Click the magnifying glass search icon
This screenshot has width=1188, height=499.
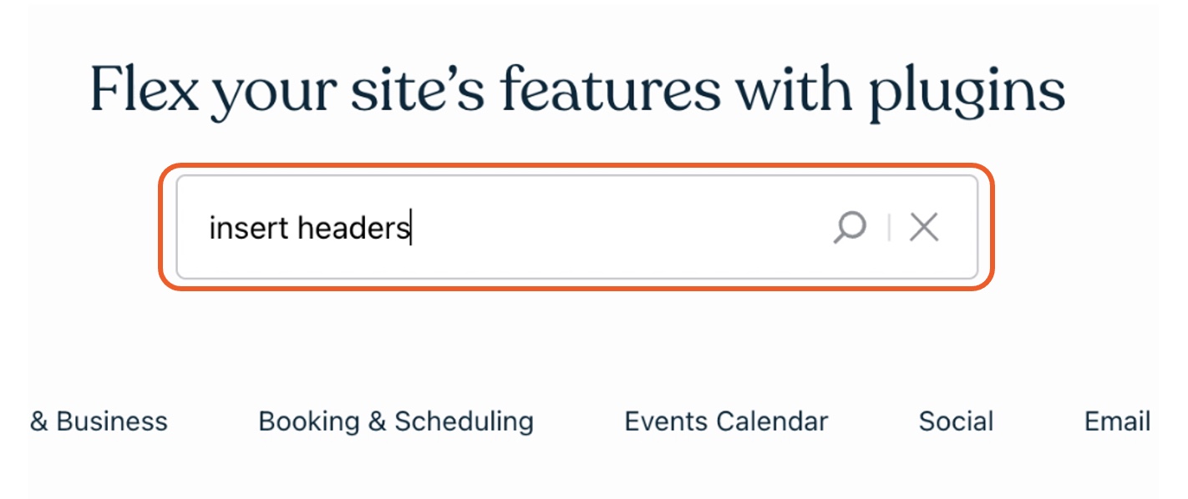tap(850, 227)
